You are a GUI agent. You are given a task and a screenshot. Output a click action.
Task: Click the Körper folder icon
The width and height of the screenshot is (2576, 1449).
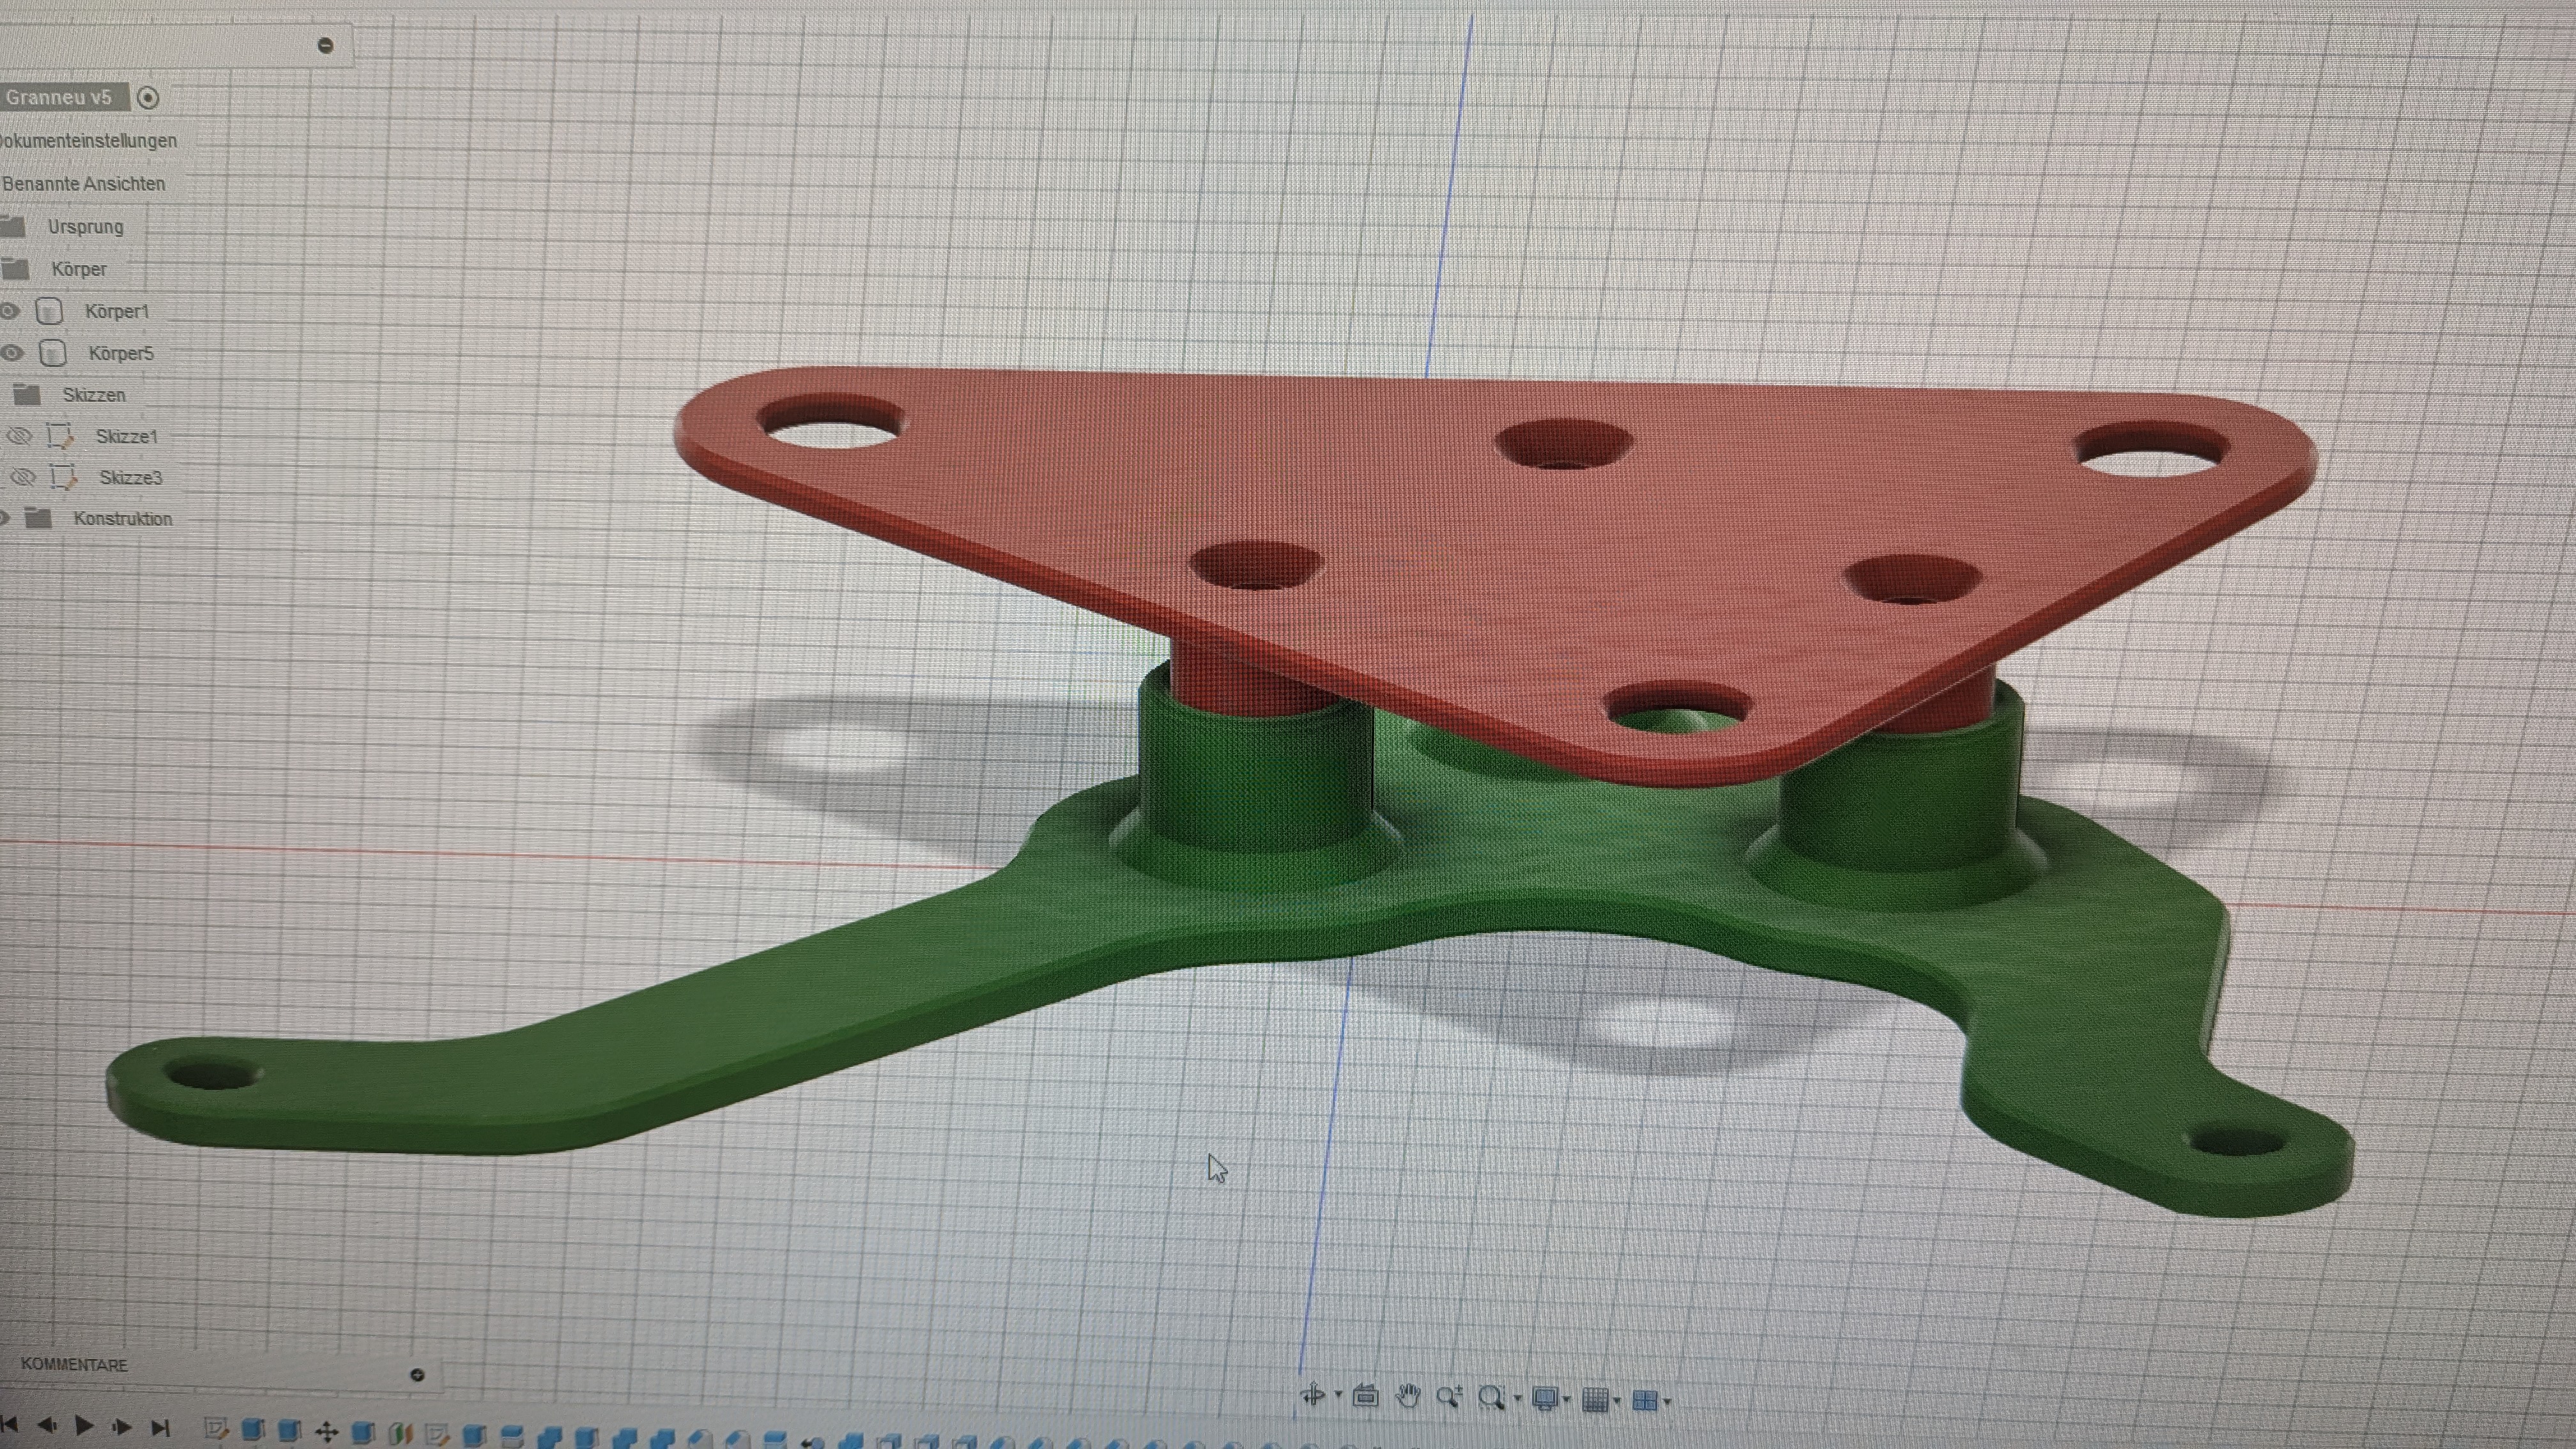(16, 268)
